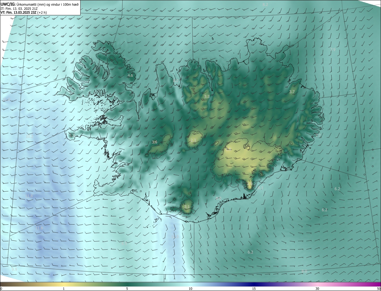Viewport: 381px width, 291px height.
Task: Click the 2.3 value label on Hofsjökull
Action: 193,140
